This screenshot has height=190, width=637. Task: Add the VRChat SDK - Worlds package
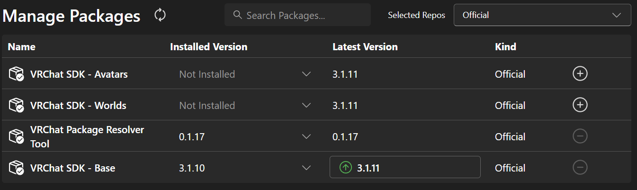click(x=580, y=105)
